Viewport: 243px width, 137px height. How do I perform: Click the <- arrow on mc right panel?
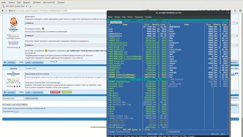170,22
